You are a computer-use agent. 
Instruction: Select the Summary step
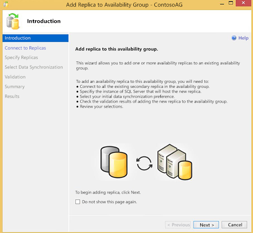click(x=15, y=87)
